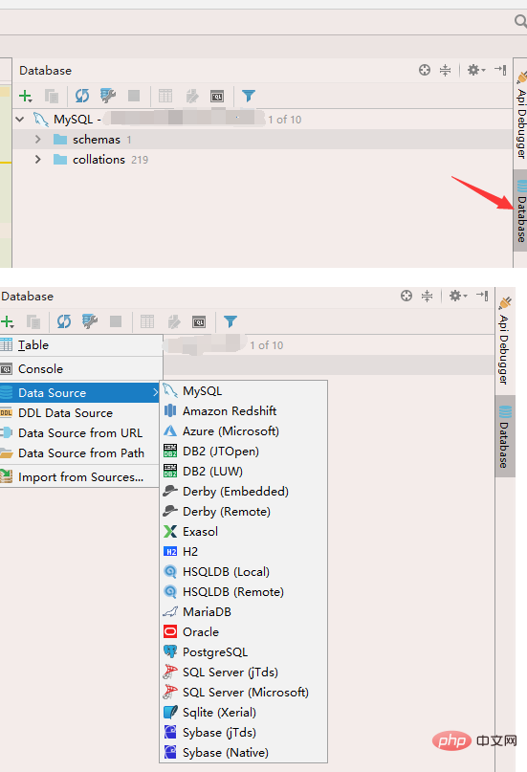
Task: Expand the collations folder
Action: click(38, 160)
